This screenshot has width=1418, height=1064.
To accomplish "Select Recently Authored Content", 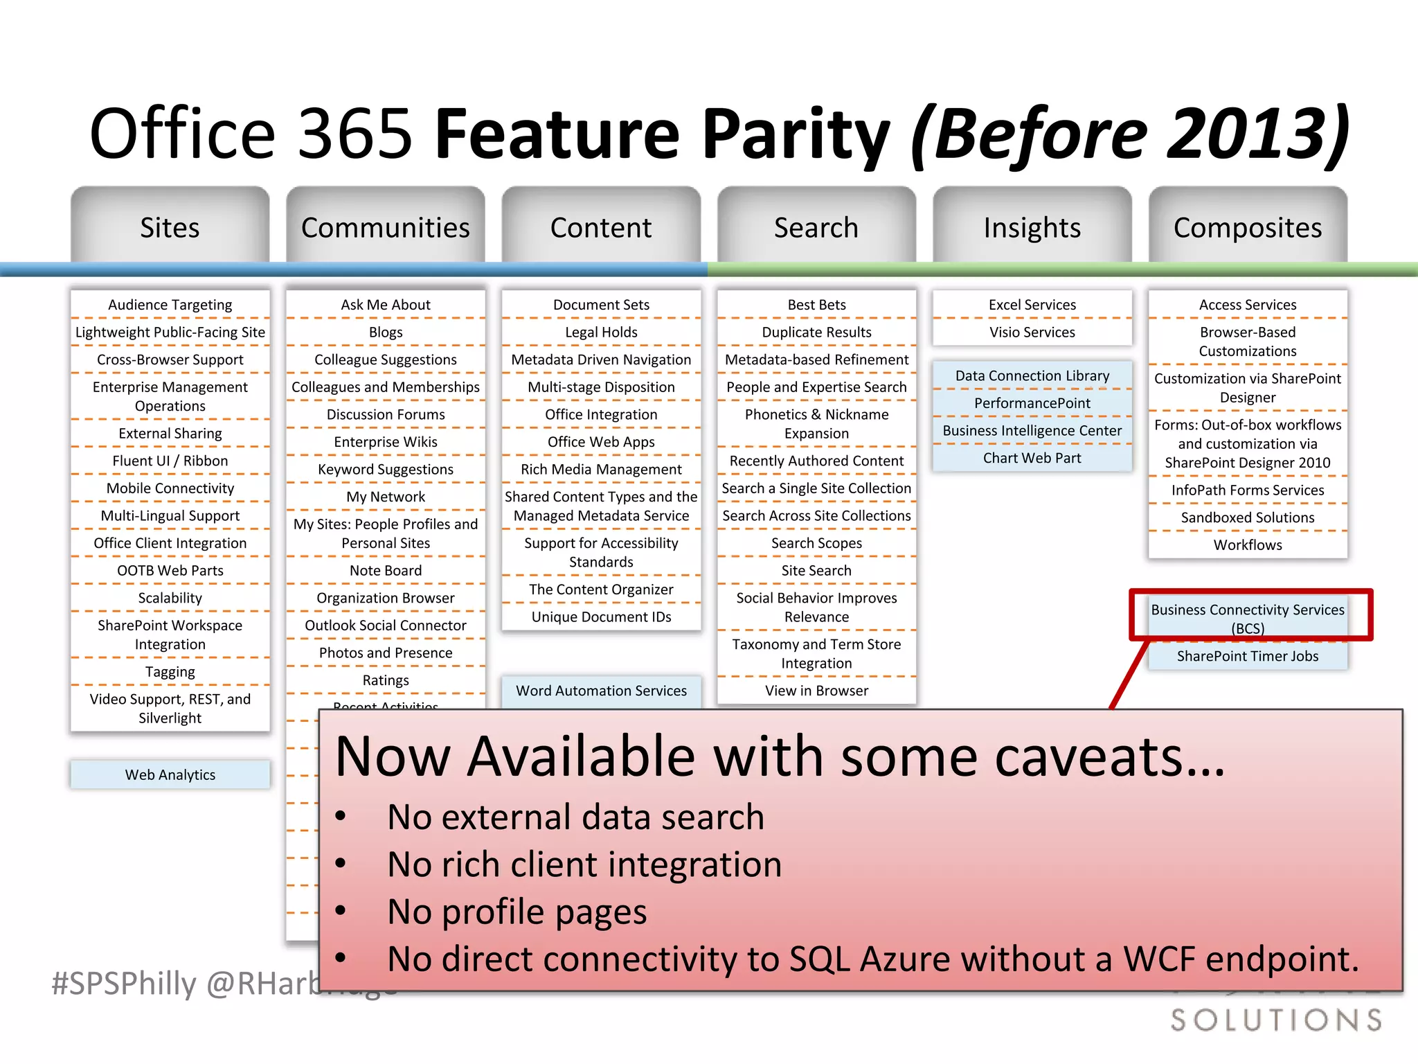I will click(x=816, y=461).
